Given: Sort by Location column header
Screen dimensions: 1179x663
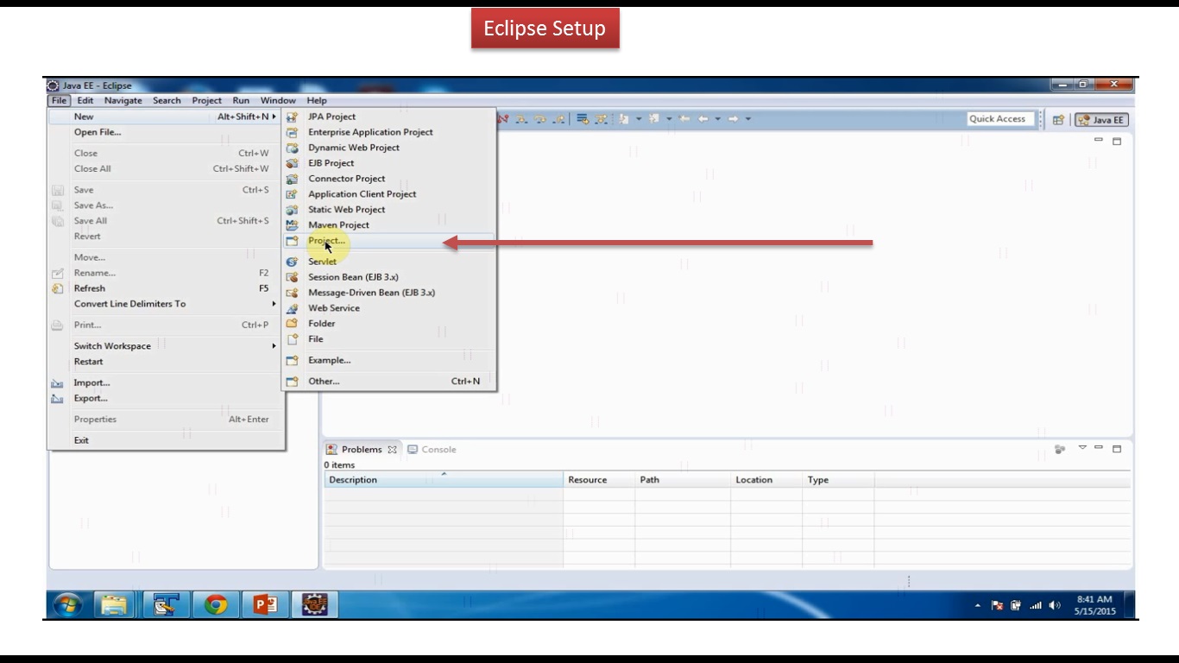Looking at the screenshot, I should 766,480.
